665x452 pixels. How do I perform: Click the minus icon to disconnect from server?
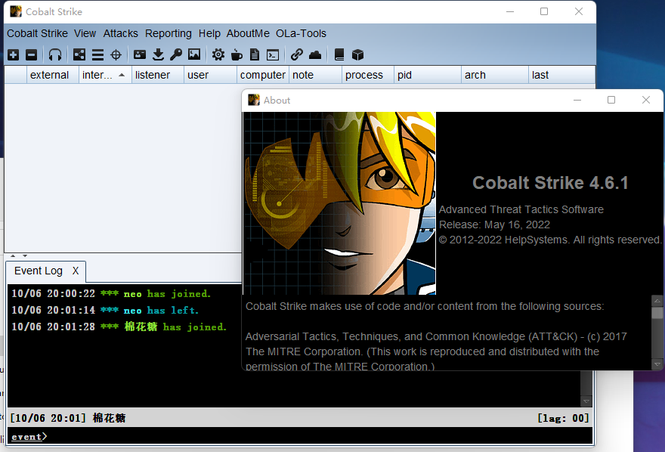point(32,54)
